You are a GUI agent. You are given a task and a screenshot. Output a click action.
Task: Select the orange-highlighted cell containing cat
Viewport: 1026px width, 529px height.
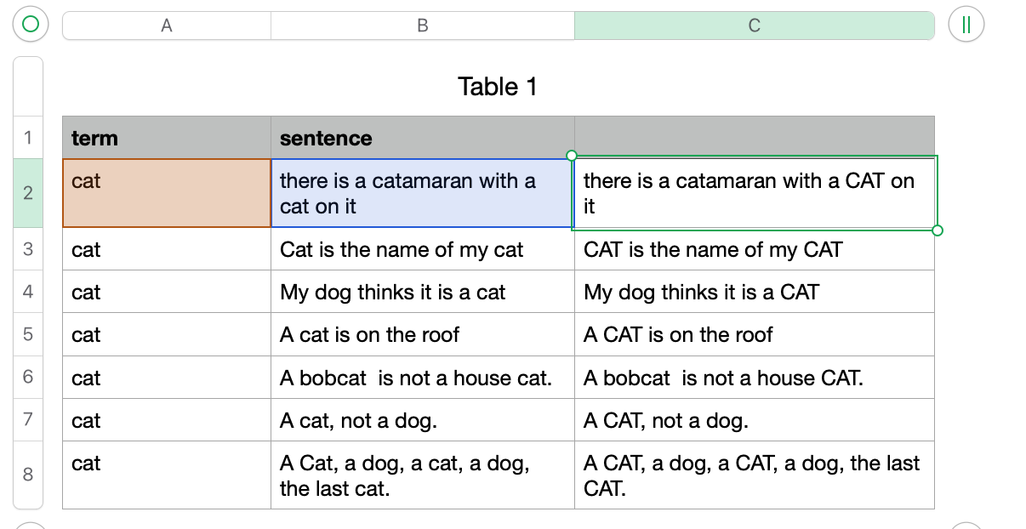point(166,192)
